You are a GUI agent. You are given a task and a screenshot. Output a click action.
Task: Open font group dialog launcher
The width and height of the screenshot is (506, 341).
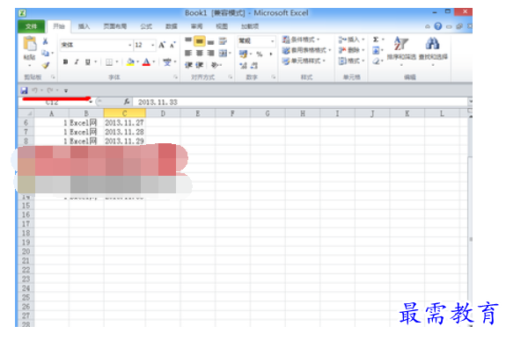[175, 76]
